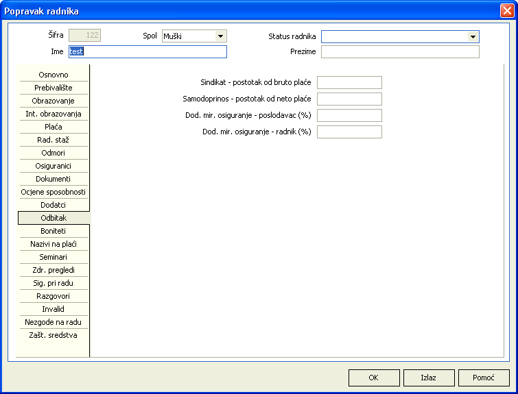Click the Ime text field
This screenshot has height=394, width=518.
pos(148,52)
